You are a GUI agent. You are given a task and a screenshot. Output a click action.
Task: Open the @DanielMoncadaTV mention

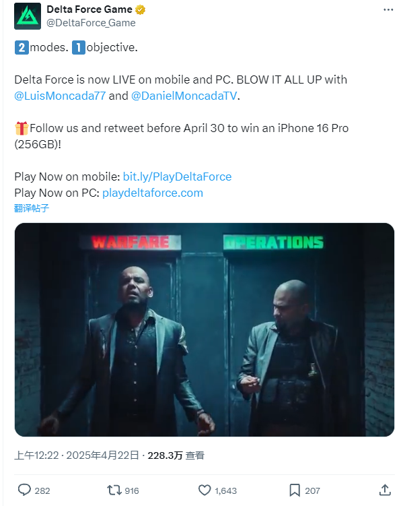pos(184,96)
